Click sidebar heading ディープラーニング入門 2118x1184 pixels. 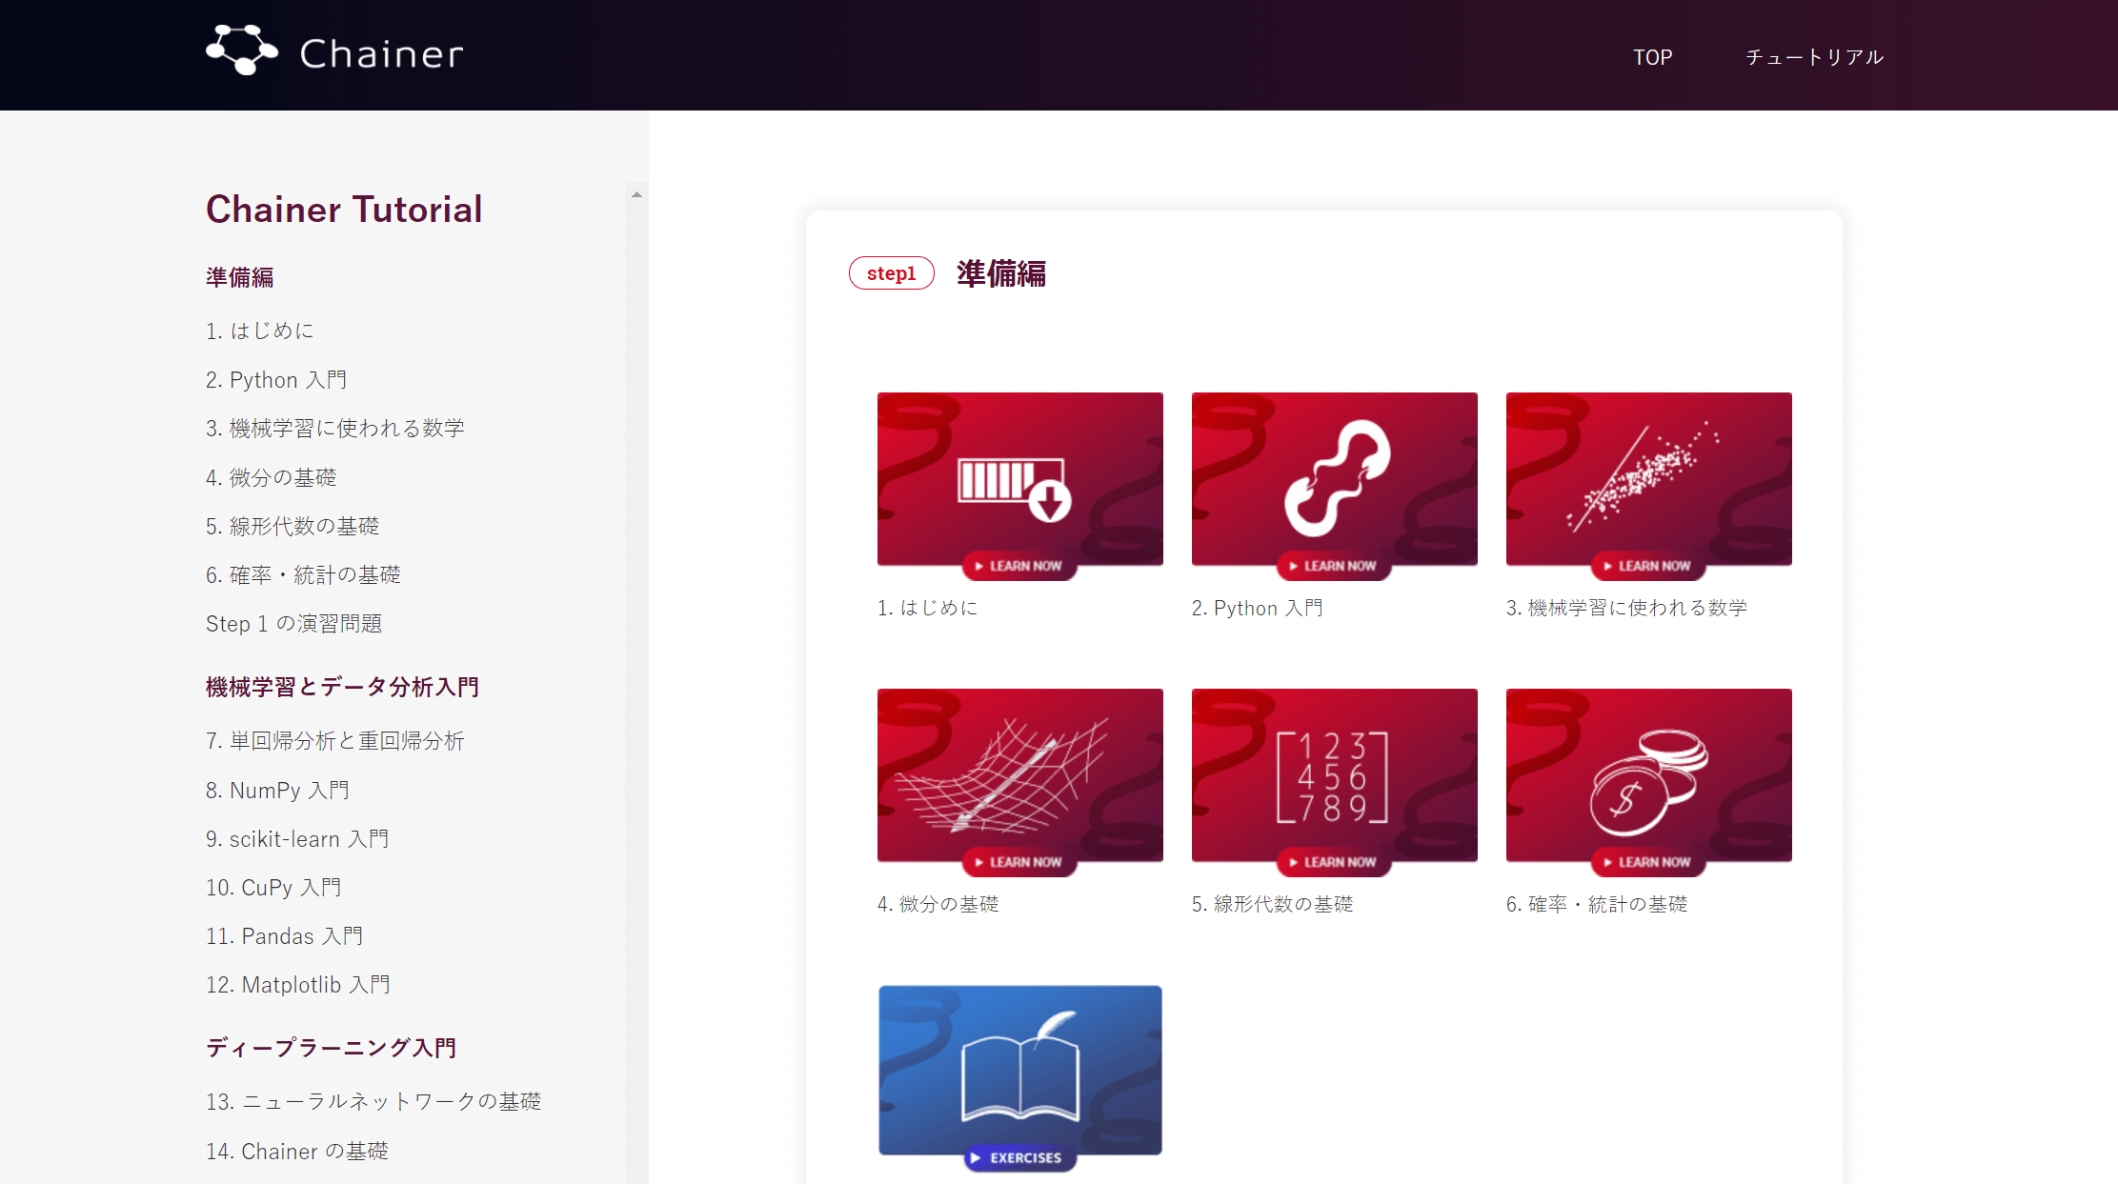(x=332, y=1048)
